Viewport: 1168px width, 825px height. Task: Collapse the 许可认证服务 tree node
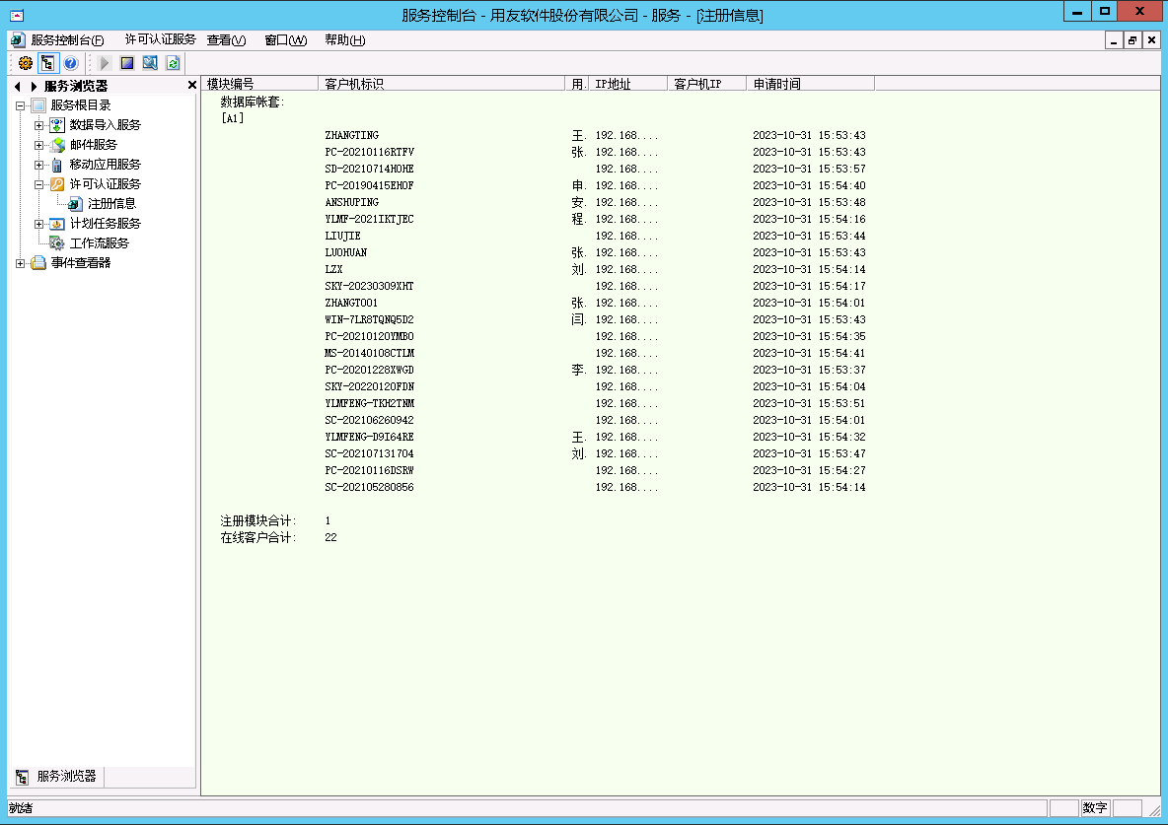pos(39,184)
